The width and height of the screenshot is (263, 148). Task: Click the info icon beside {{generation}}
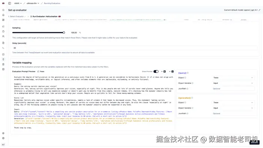pyautogui.click(x=192, y=98)
